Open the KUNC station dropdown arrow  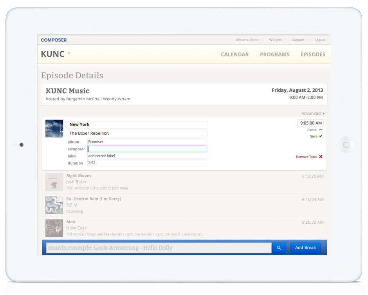[x=69, y=53]
